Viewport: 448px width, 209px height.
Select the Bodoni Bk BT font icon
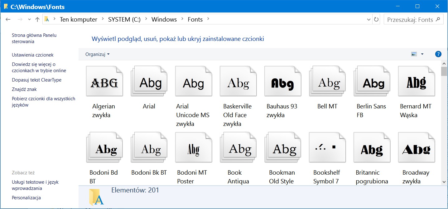tap(149, 147)
